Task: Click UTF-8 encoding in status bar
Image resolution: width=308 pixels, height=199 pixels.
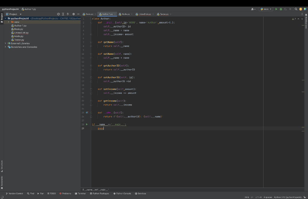Action: (258, 197)
